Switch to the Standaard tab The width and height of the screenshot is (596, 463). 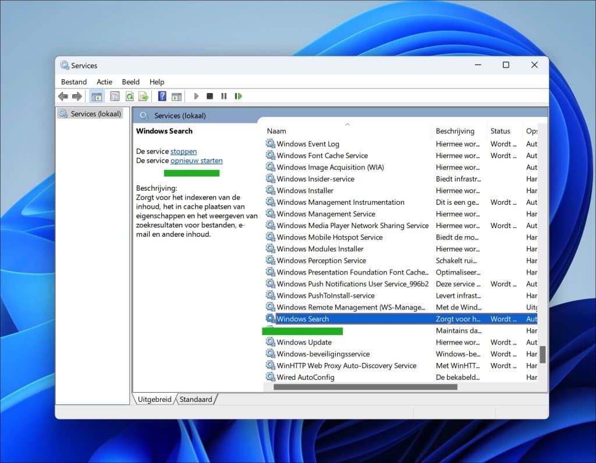[x=196, y=399]
